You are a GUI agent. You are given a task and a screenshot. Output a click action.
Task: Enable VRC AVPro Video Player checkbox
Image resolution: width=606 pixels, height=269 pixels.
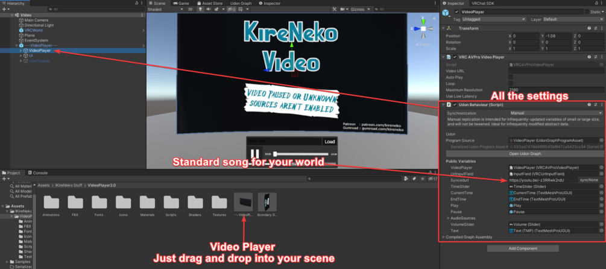[455, 57]
